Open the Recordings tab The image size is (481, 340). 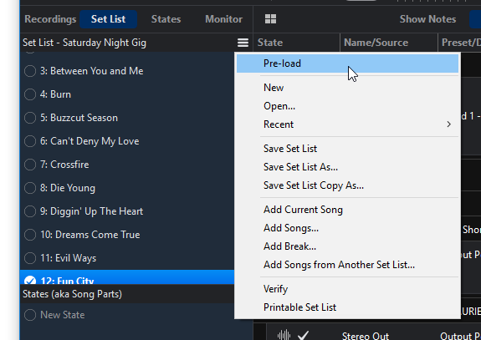(50, 19)
